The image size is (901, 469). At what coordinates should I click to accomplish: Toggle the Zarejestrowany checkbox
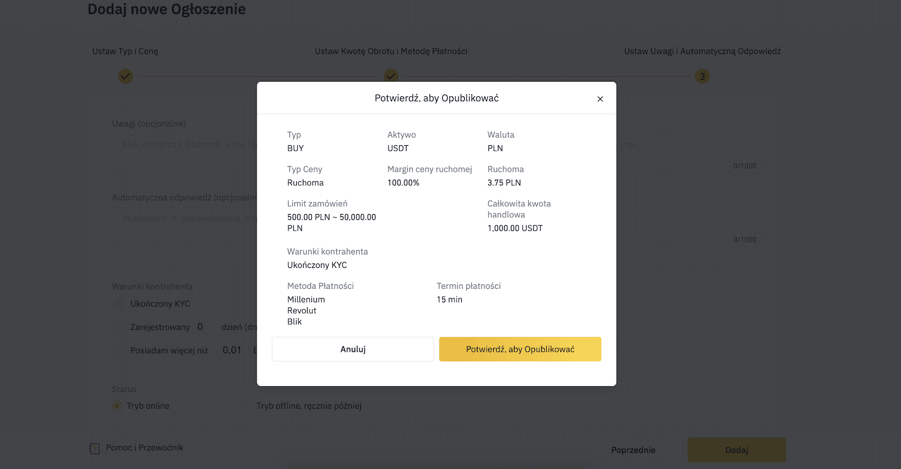(x=118, y=327)
